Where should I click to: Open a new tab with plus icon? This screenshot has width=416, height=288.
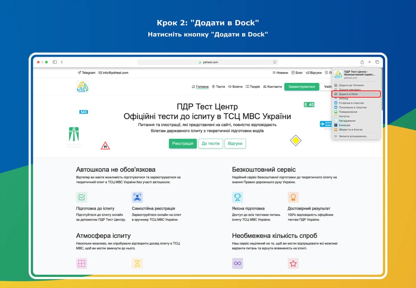click(369, 62)
